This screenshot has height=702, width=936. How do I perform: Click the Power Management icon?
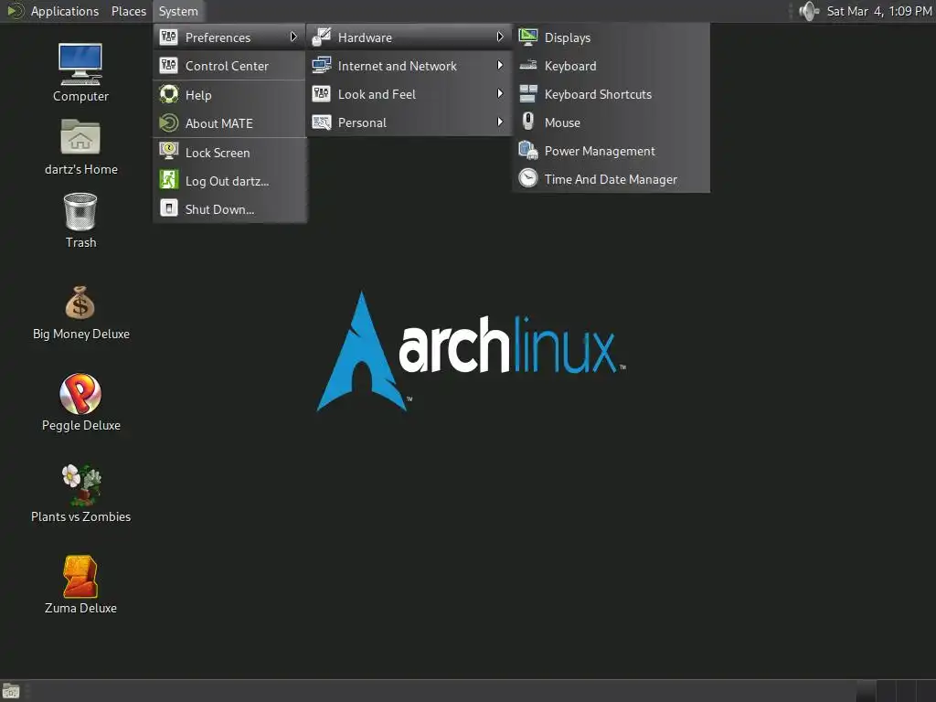[x=527, y=151]
